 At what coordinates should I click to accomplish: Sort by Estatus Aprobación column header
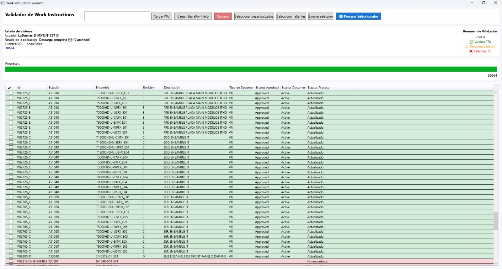coord(267,88)
